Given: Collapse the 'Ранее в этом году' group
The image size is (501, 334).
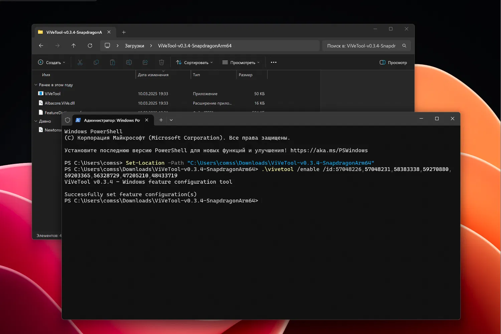Looking at the screenshot, I should tap(36, 85).
